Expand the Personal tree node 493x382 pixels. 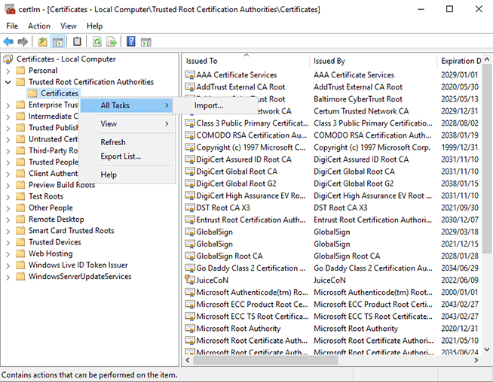(x=8, y=71)
